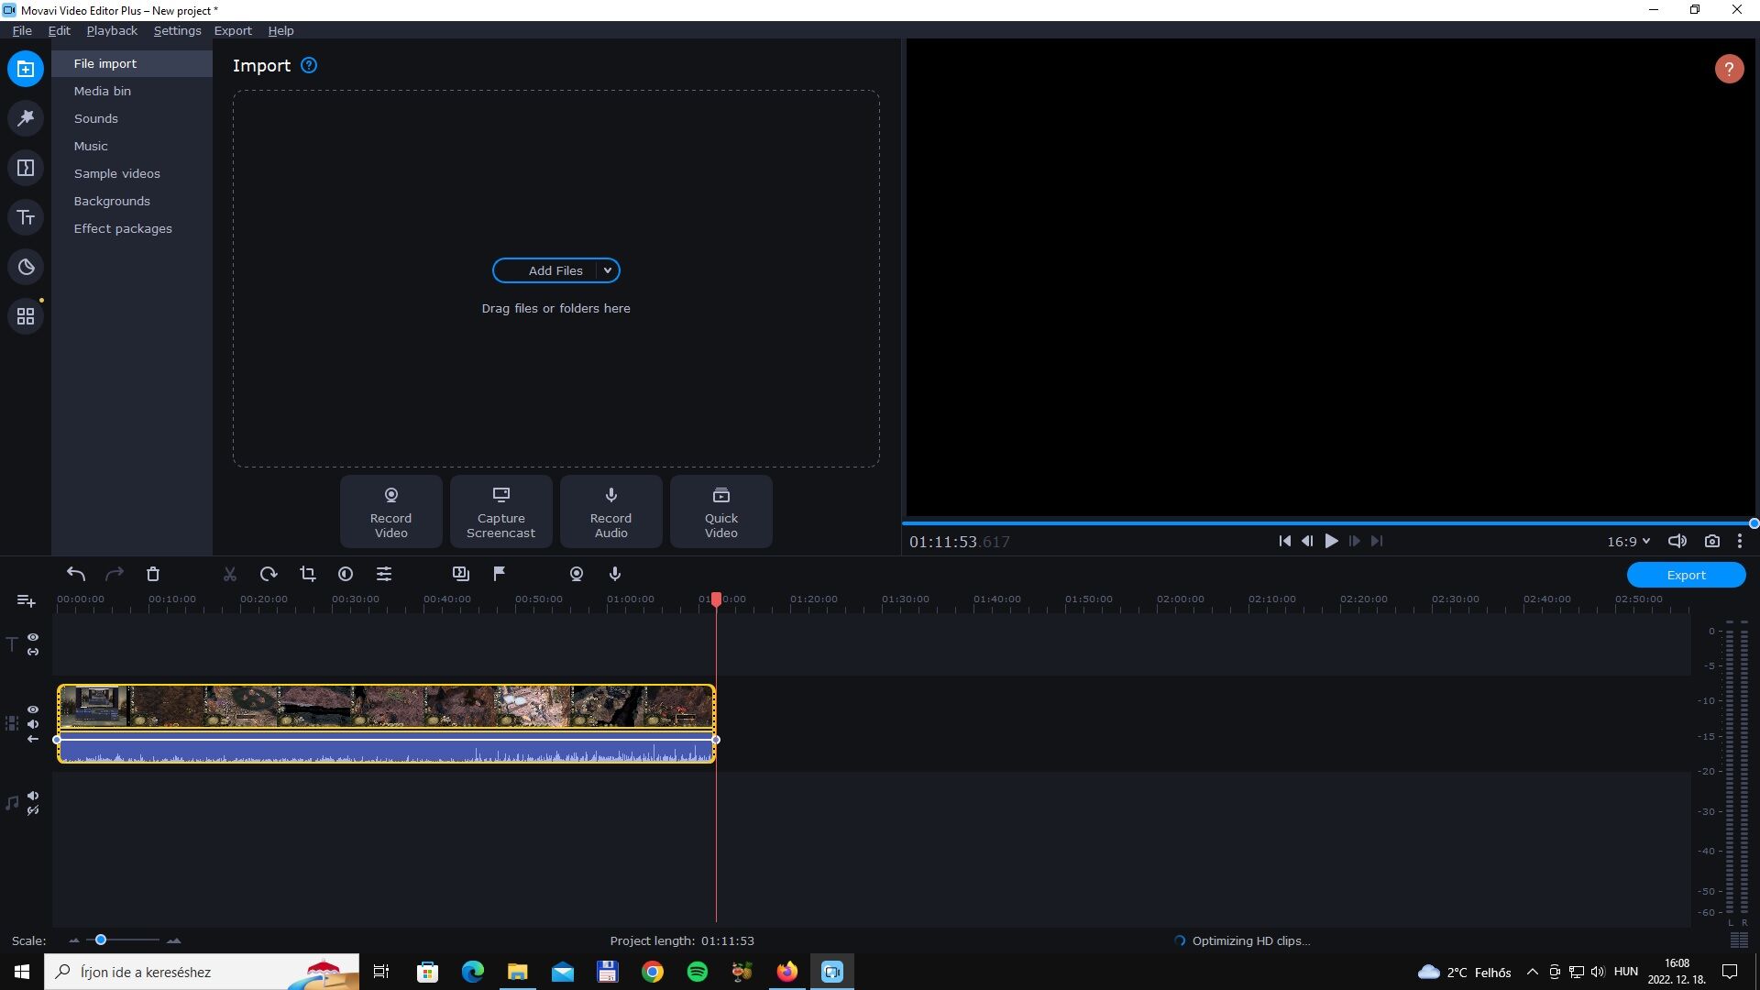Open the Stickers clock-shaped panel
The width and height of the screenshot is (1760, 990).
[26, 267]
